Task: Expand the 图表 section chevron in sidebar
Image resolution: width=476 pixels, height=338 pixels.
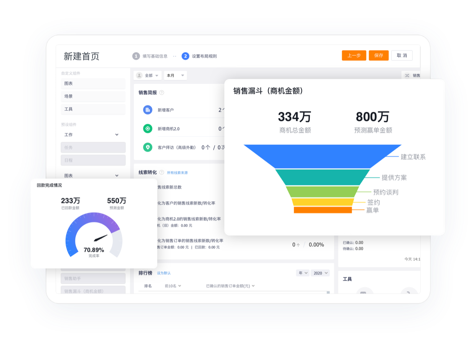Action: pyautogui.click(x=117, y=176)
